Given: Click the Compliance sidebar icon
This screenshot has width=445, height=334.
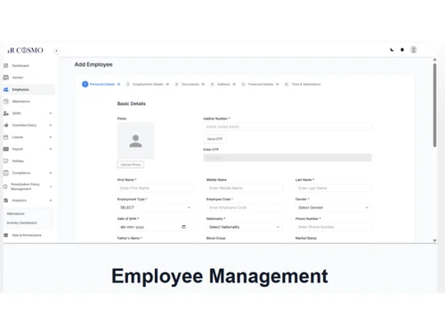Looking at the screenshot, I should coord(6,173).
